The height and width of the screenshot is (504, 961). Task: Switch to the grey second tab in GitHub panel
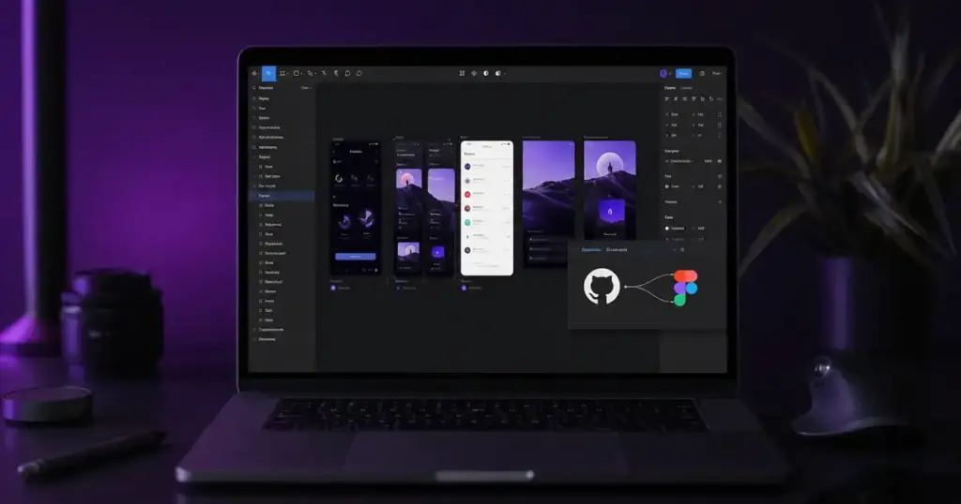617,249
